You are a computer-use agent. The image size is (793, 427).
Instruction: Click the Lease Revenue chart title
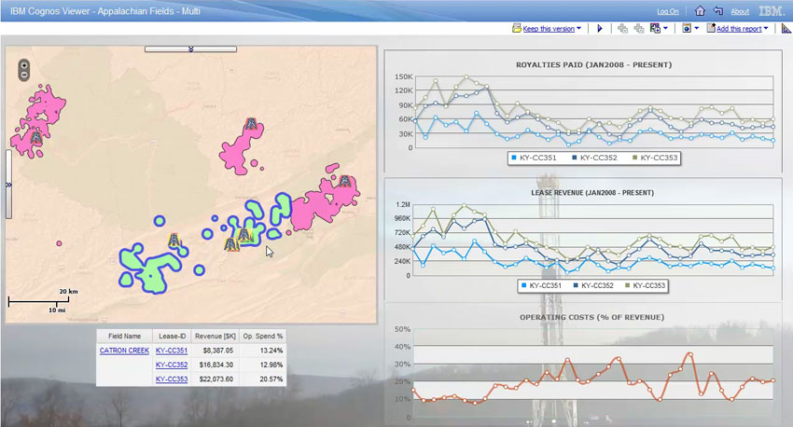[x=592, y=193]
